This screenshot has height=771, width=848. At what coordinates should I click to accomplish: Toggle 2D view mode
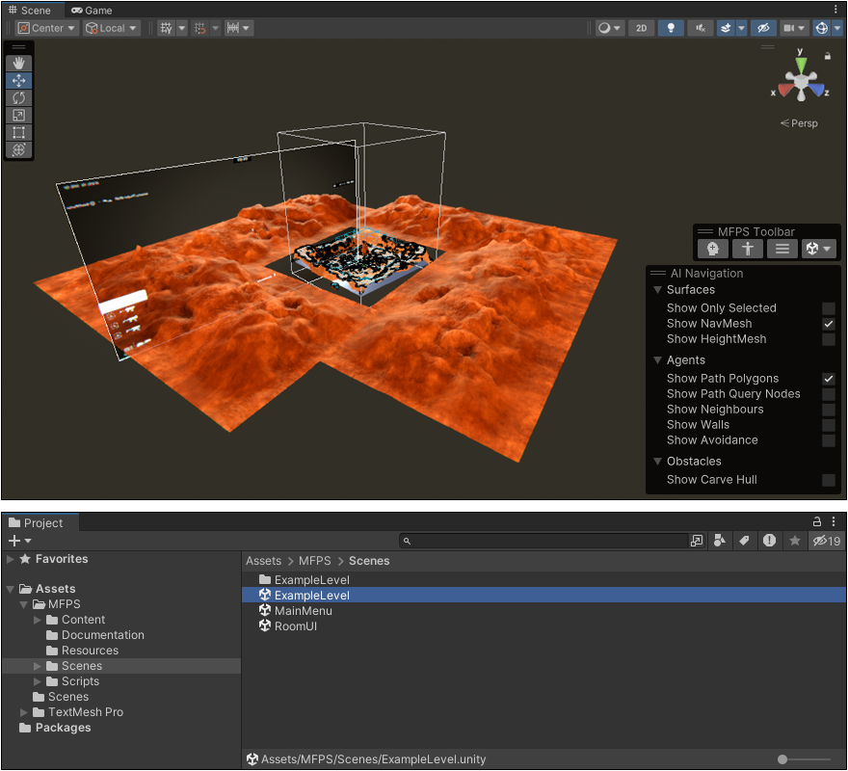pos(641,28)
